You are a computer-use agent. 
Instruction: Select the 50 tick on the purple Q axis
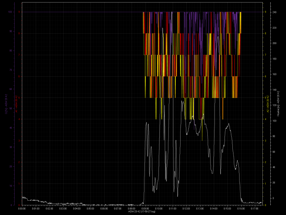(11, 109)
